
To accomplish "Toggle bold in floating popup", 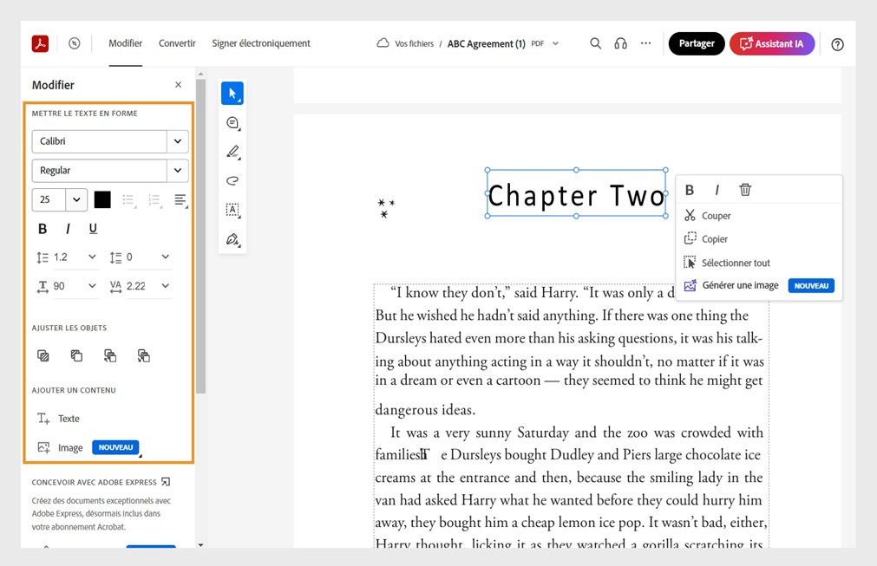I will pos(690,190).
